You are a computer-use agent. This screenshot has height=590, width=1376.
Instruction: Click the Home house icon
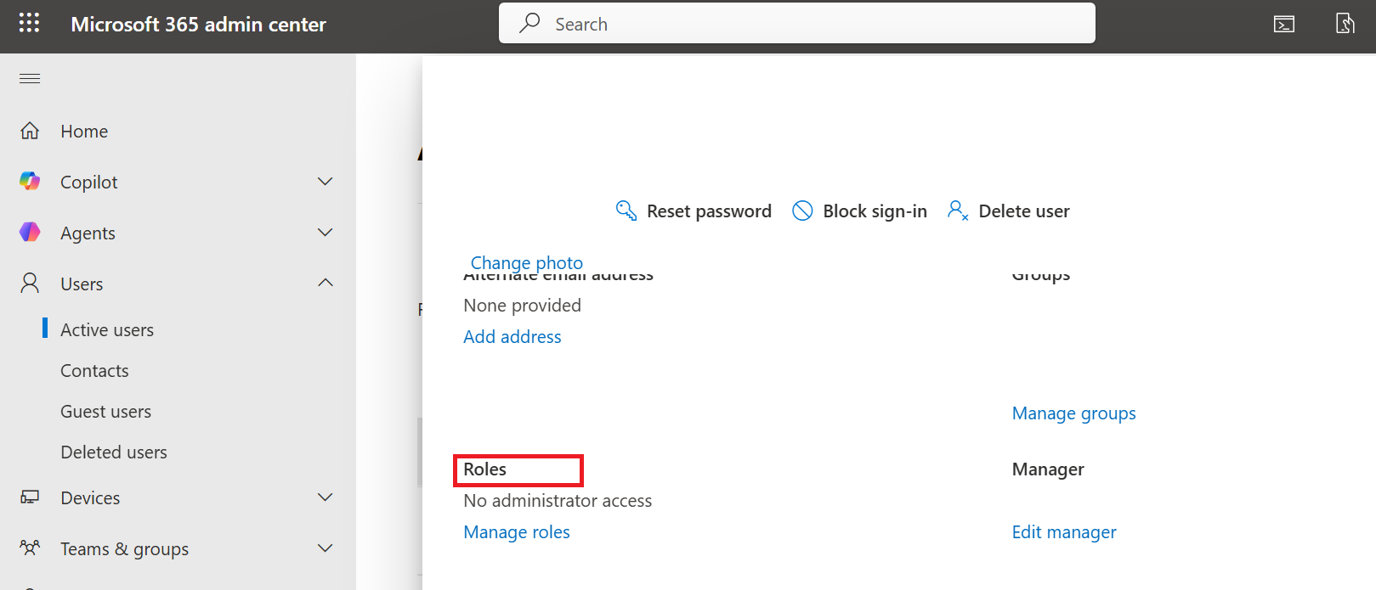[30, 131]
